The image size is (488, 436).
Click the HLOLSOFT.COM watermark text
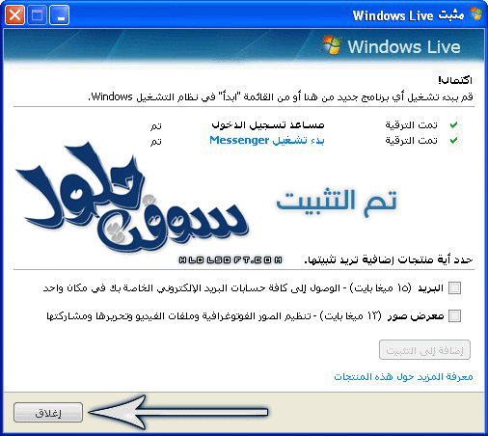click(x=230, y=259)
